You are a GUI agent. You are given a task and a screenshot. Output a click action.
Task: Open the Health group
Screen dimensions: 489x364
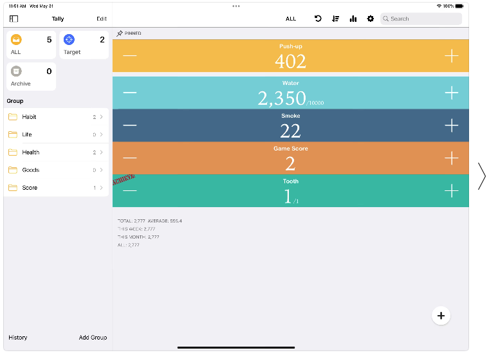tap(56, 152)
